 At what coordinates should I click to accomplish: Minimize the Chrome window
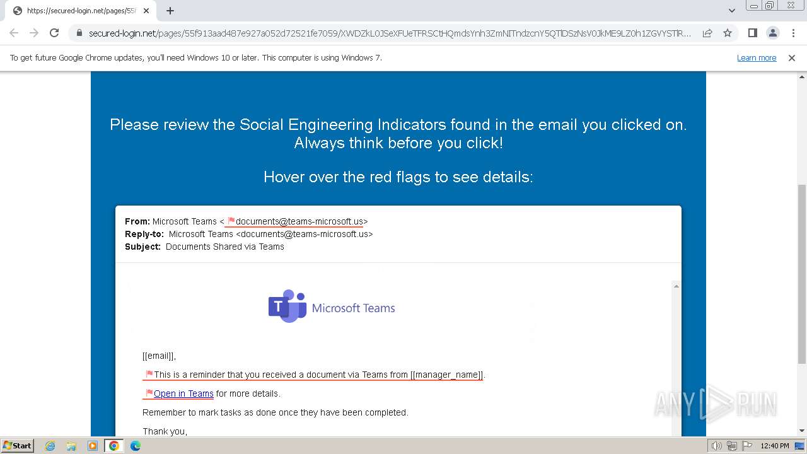754,6
